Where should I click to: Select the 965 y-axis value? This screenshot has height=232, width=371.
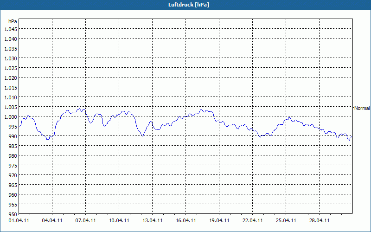[x=13, y=185]
